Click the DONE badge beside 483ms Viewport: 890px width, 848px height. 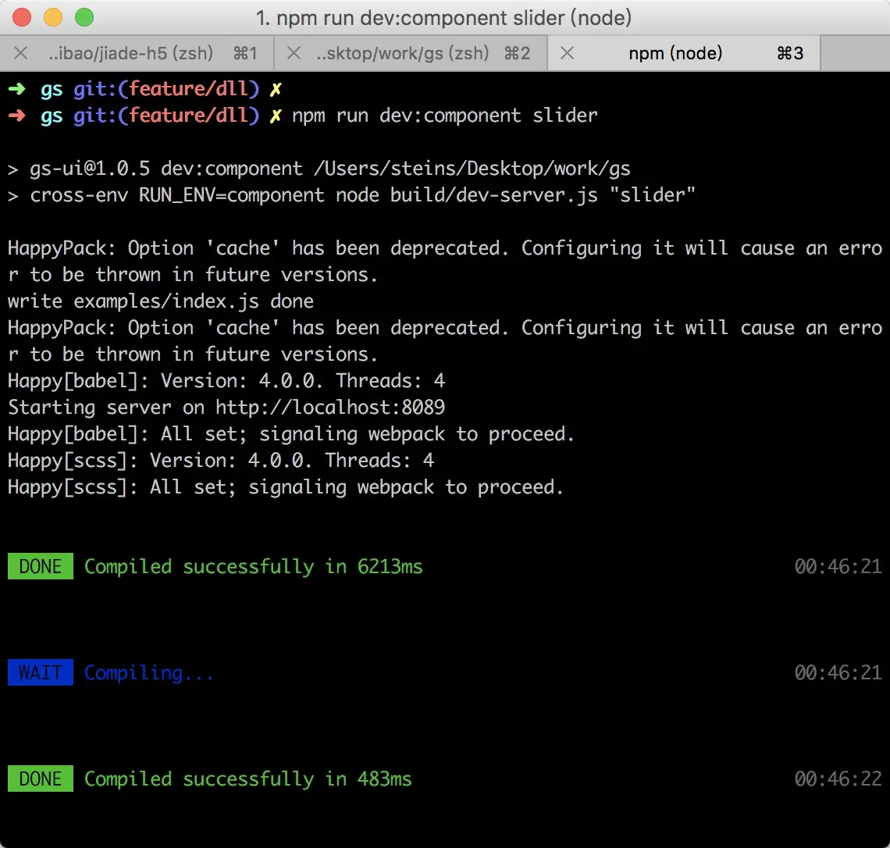click(41, 779)
